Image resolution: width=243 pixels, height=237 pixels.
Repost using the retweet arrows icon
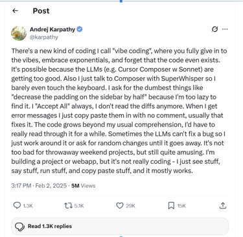[68, 205]
